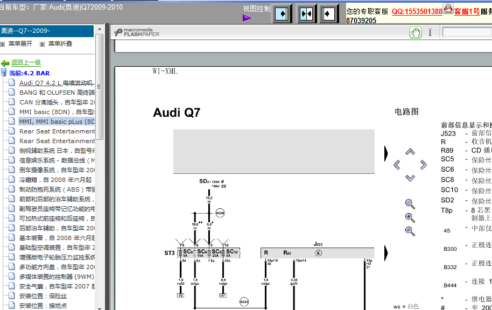
Task: Open 多功能方向盘 document
Action: [x=57, y=267]
